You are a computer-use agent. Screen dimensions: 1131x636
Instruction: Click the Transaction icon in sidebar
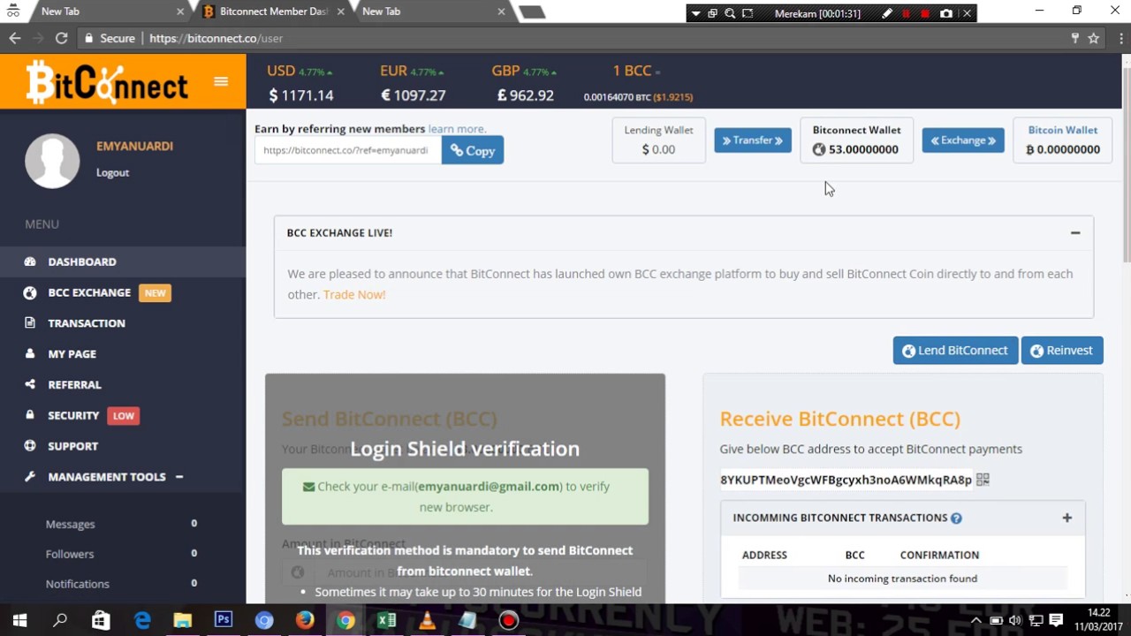click(30, 323)
